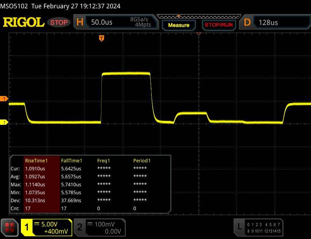Click the 8GSa/s sample rate readout
Image resolution: width=311 pixels, height=239 pixels.
(x=139, y=19)
